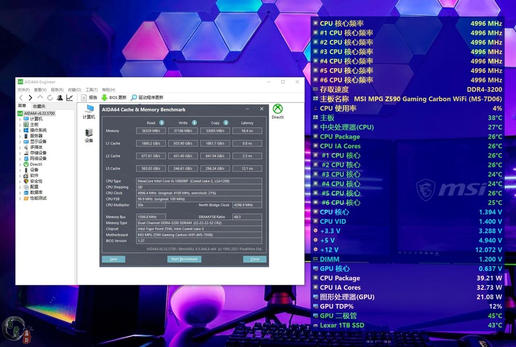This screenshot has width=516, height=347.
Task: Click the CPU Clock field 4996.4 MHz
Action: pyautogui.click(x=199, y=193)
